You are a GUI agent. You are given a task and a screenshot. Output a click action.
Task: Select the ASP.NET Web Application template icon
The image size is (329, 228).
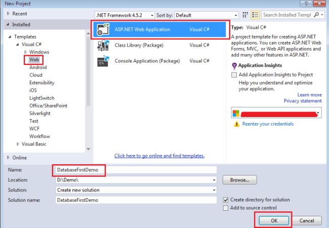tap(103, 29)
